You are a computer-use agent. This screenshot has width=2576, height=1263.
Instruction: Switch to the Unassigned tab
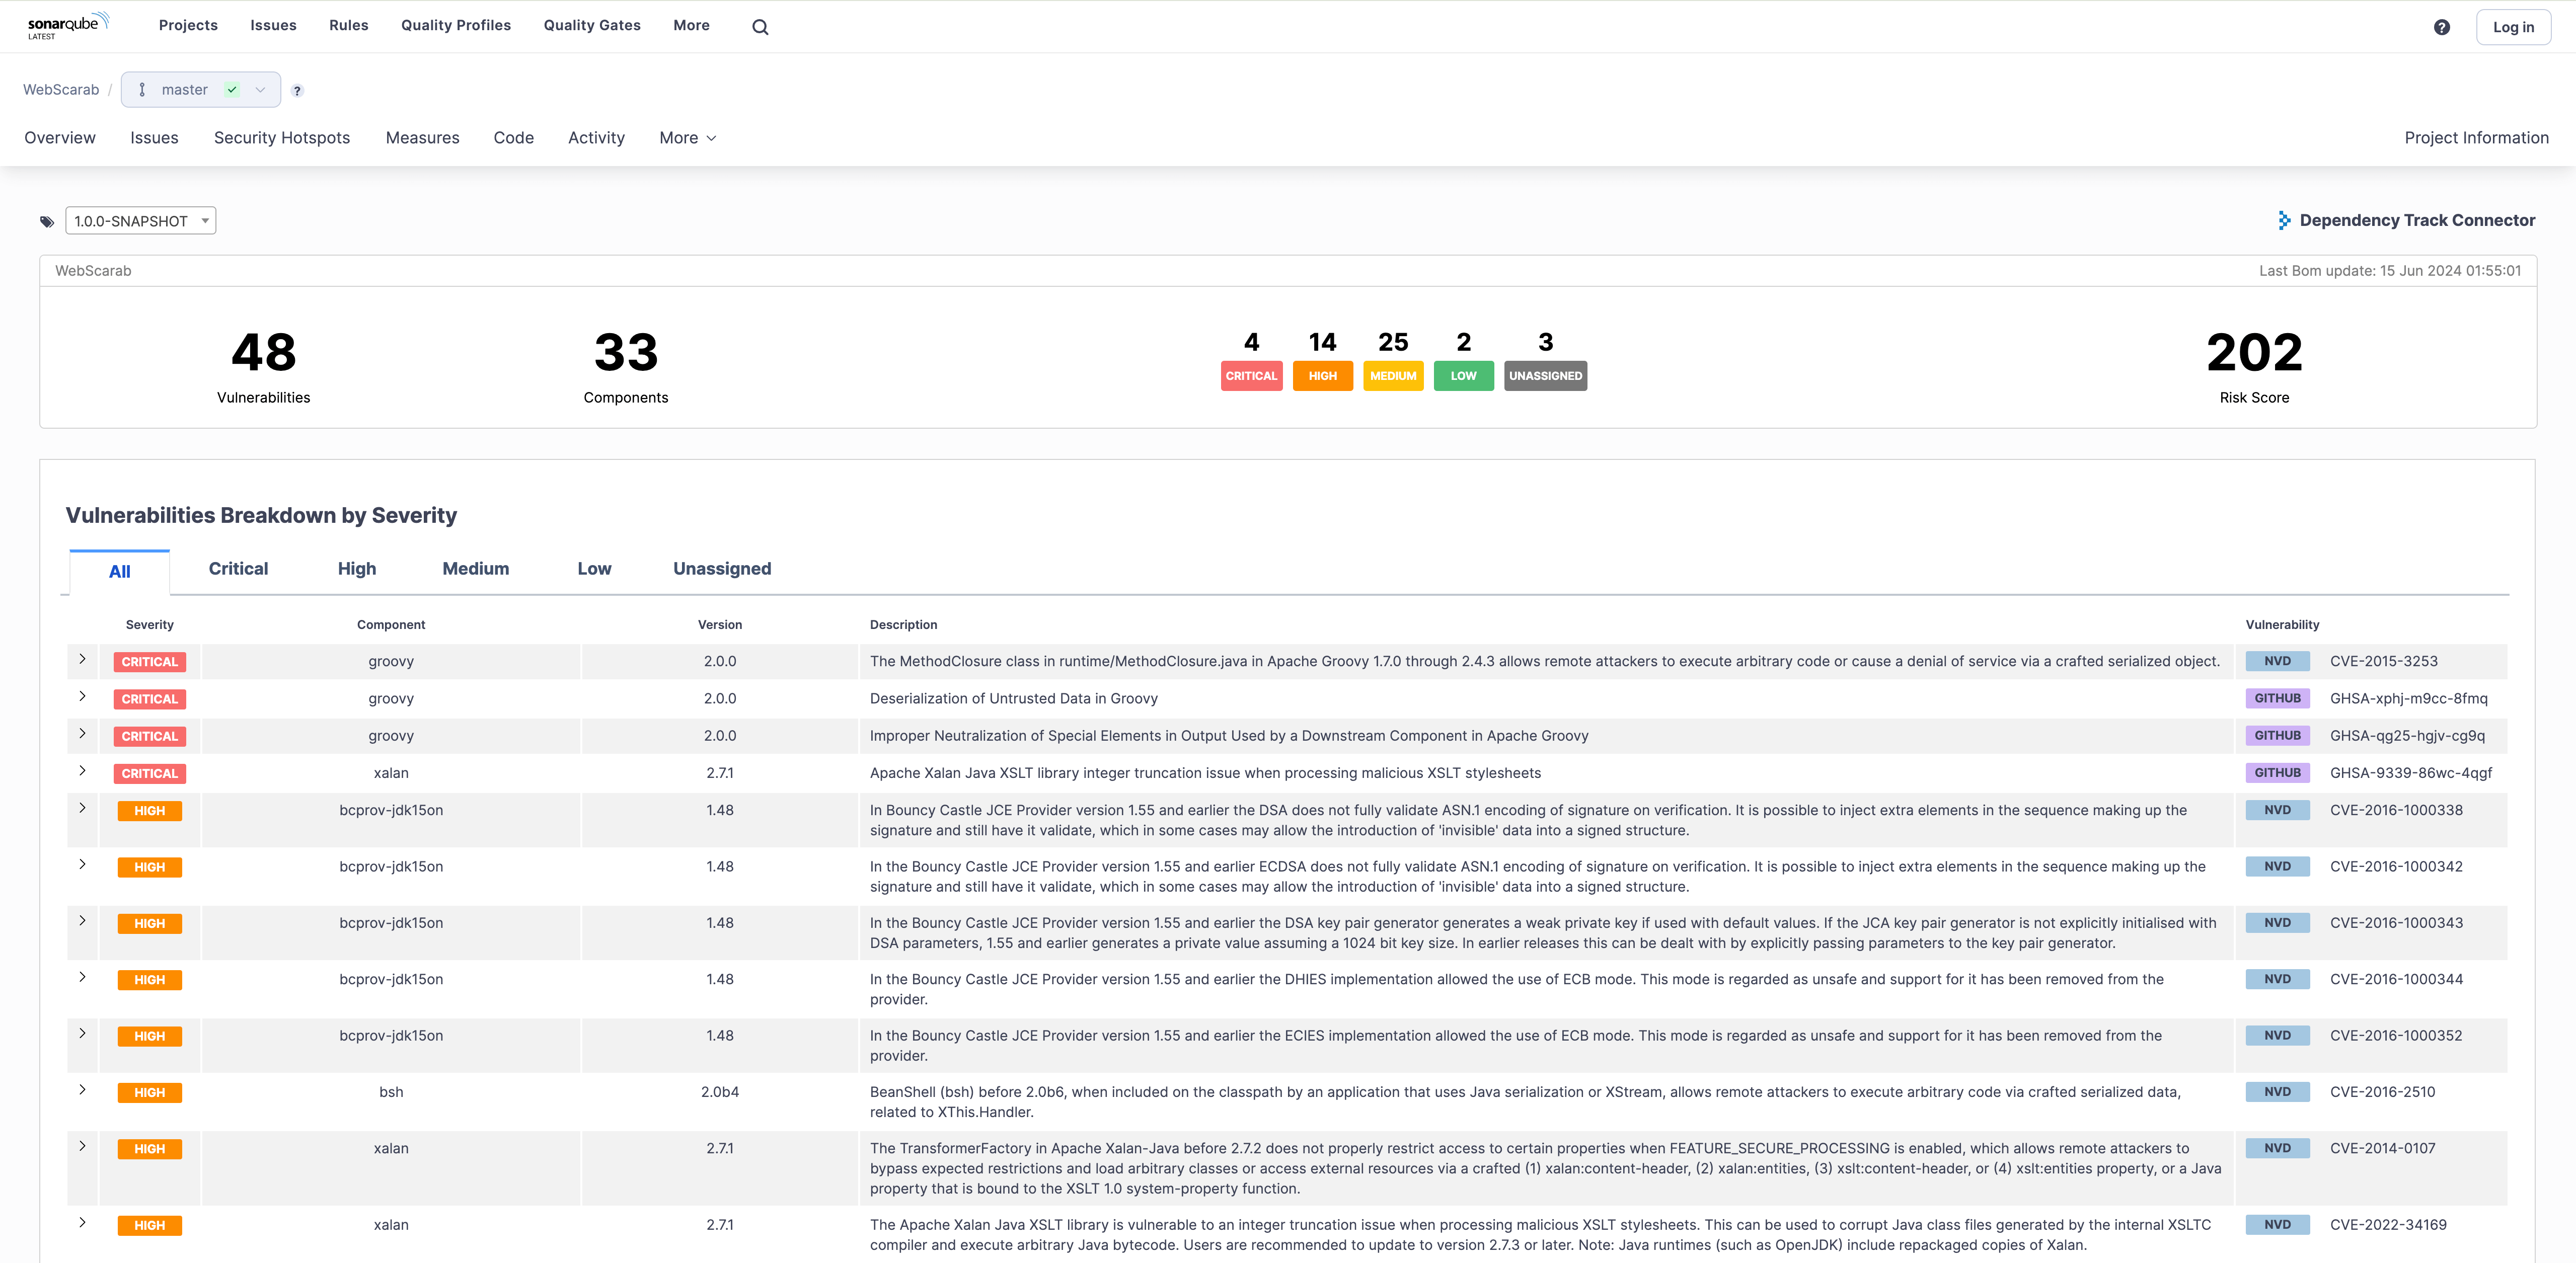[721, 569]
